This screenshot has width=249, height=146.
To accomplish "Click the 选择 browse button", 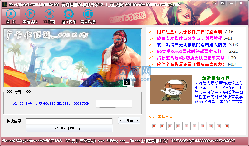I will click(129, 121).
